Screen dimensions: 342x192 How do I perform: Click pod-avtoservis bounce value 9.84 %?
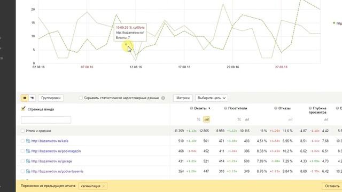pyautogui.click(x=287, y=171)
